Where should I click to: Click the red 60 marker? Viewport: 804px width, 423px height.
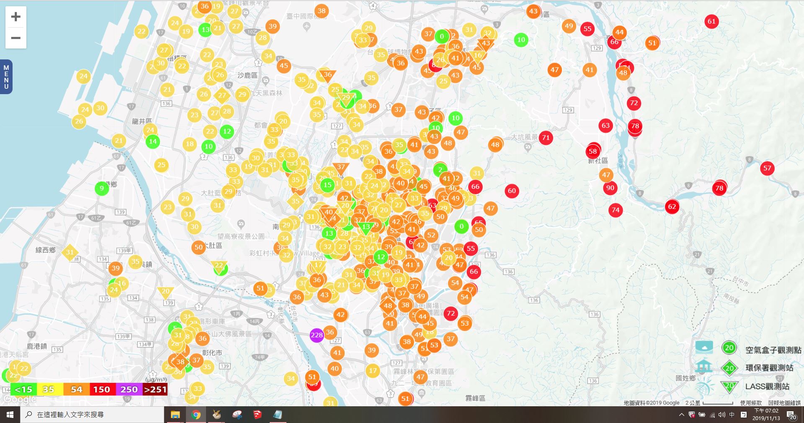coord(512,191)
